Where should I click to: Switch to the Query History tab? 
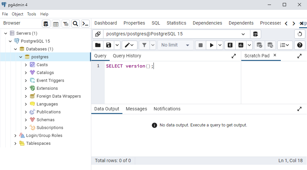[x=127, y=56]
